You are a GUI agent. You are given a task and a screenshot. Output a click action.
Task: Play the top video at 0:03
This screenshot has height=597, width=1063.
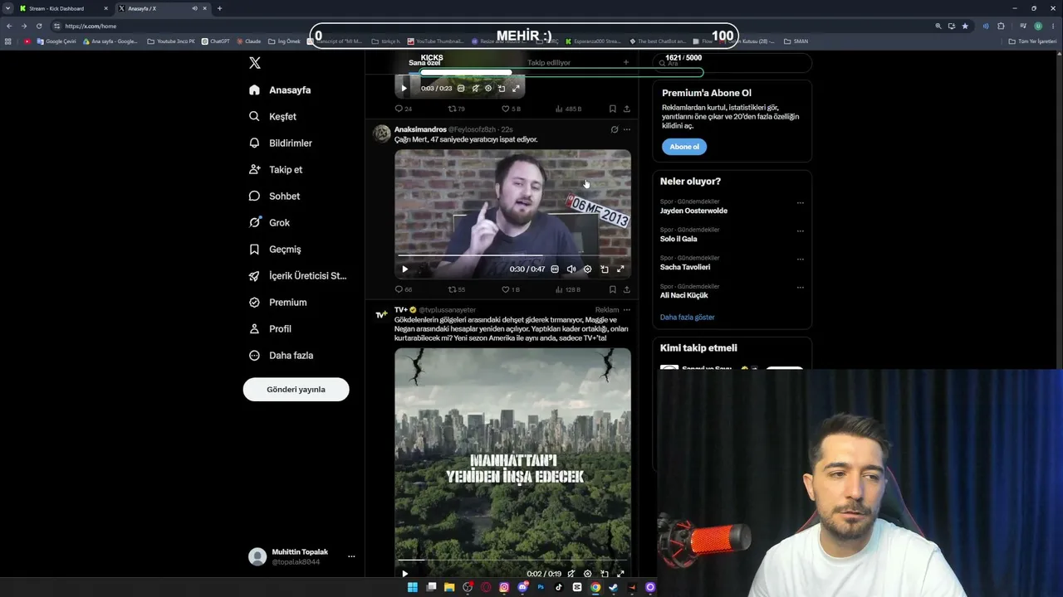[404, 88]
